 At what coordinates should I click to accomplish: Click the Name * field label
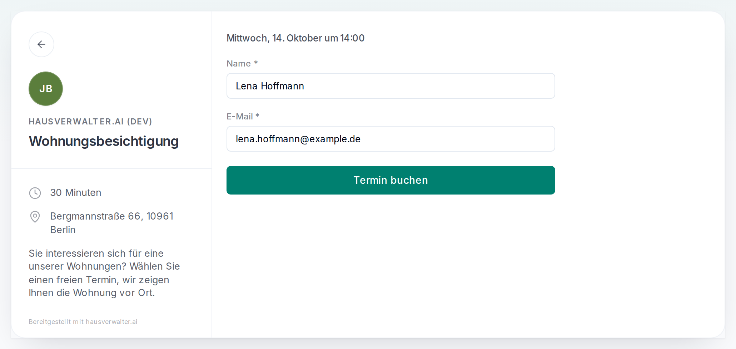click(242, 64)
